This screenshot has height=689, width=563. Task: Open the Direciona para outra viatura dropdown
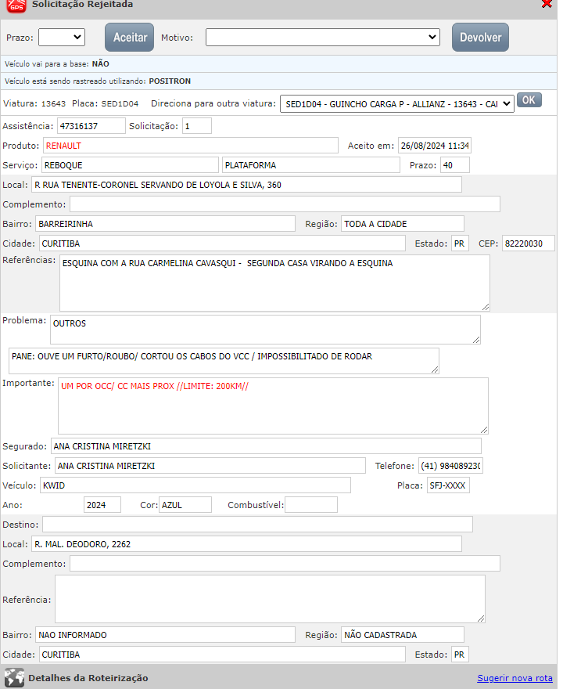pos(397,103)
